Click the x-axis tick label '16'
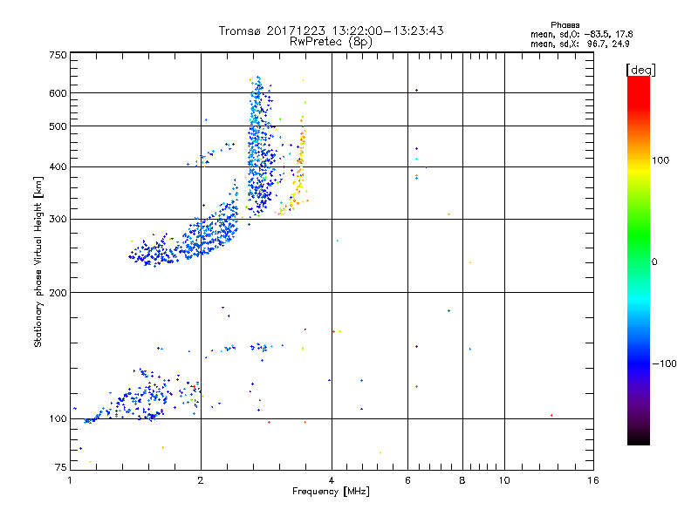Image resolution: width=698 pixels, height=523 pixels. [x=593, y=480]
